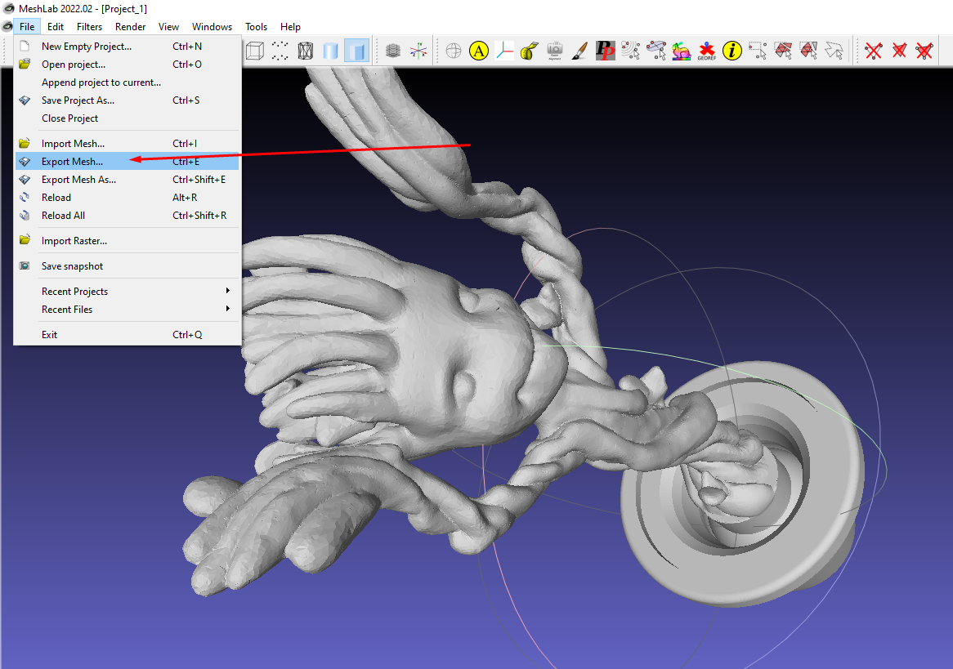Open the Filters menu
This screenshot has width=953, height=669.
[x=89, y=27]
